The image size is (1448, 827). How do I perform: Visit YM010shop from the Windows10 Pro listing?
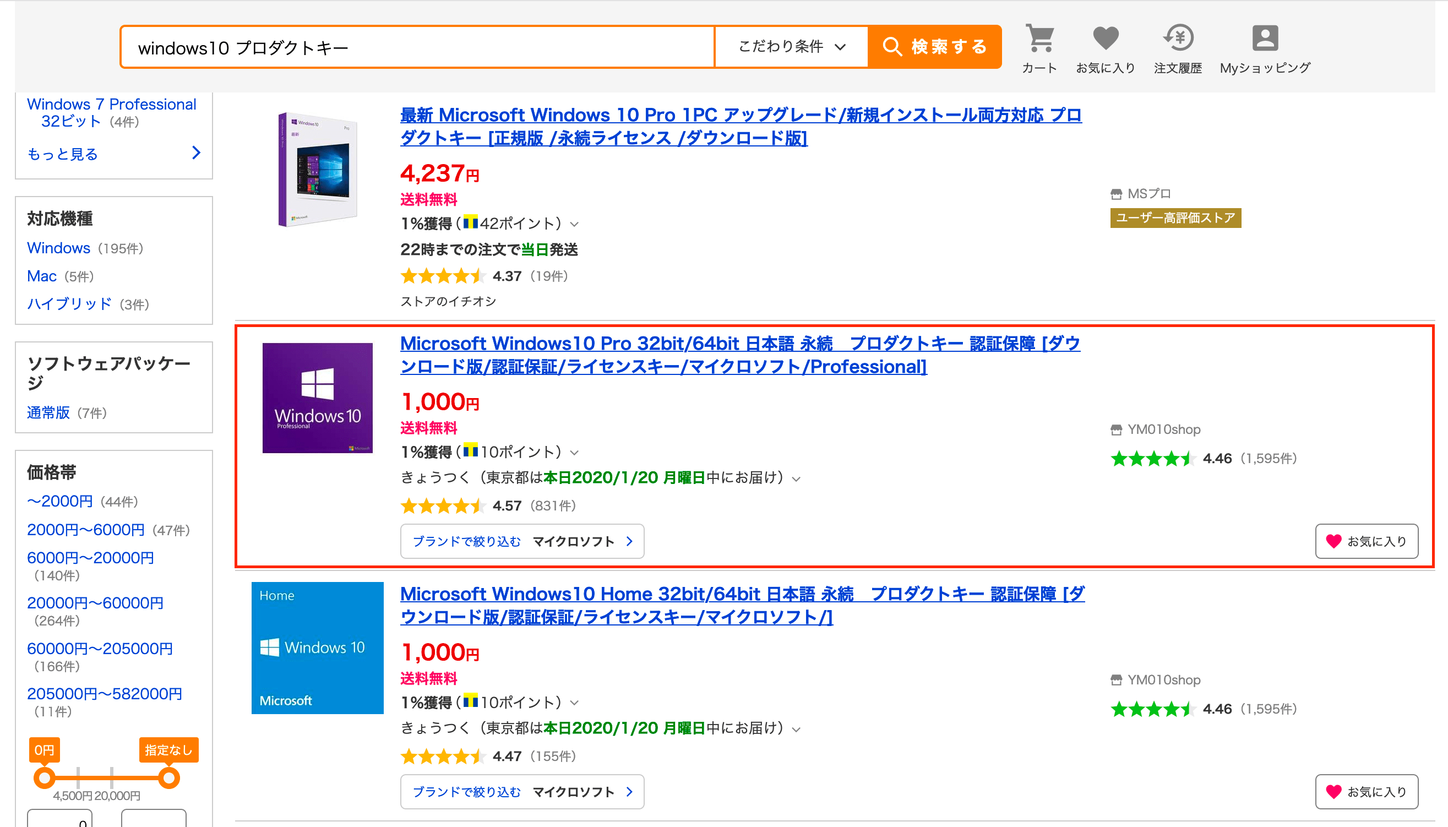pyautogui.click(x=1164, y=429)
